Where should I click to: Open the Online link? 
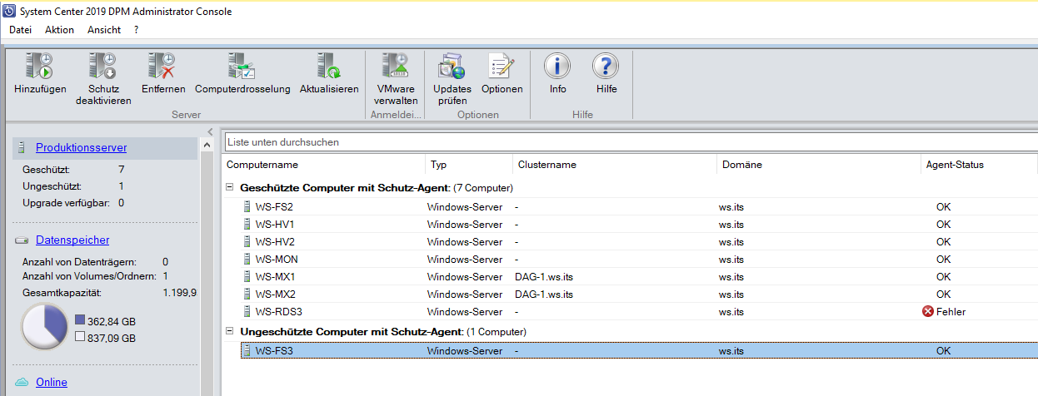click(x=52, y=383)
